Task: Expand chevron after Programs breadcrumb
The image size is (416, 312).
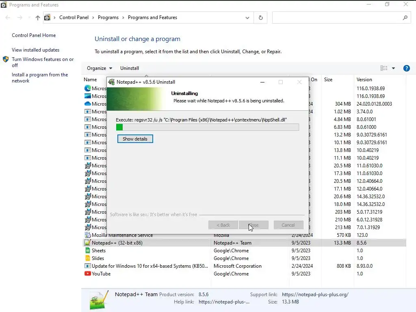Action: tap(123, 17)
